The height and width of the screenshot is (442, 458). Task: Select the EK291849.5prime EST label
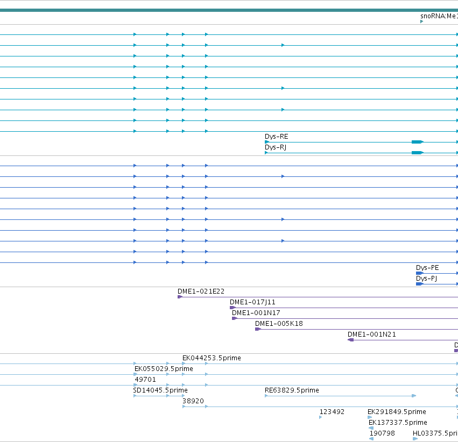(x=397, y=412)
